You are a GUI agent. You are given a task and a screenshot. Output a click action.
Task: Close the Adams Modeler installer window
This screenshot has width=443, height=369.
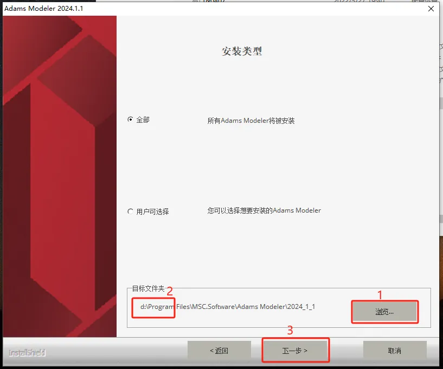431,9
